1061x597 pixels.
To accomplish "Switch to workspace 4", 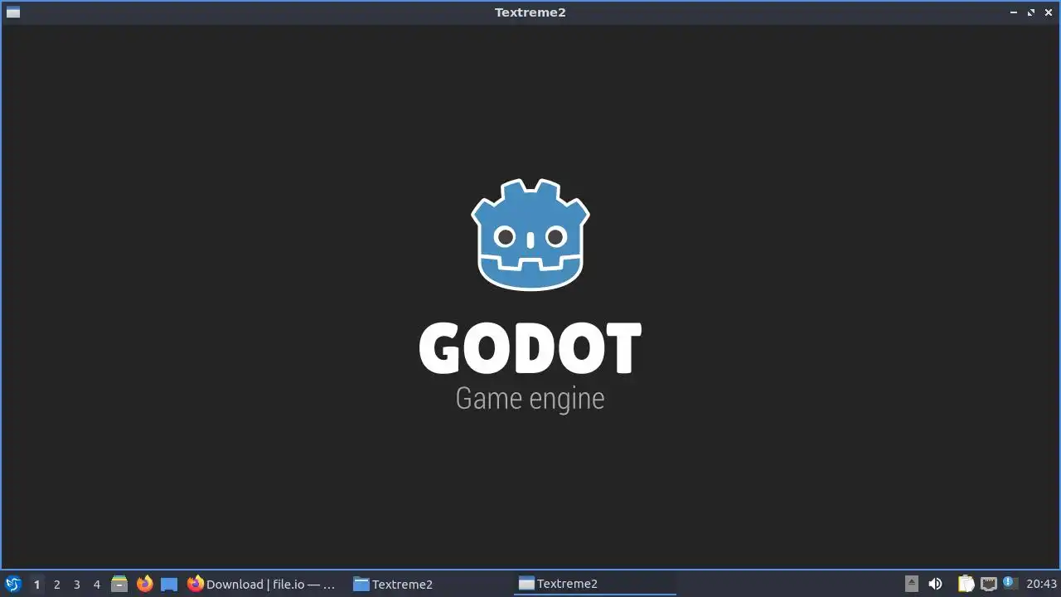I will pos(96,584).
